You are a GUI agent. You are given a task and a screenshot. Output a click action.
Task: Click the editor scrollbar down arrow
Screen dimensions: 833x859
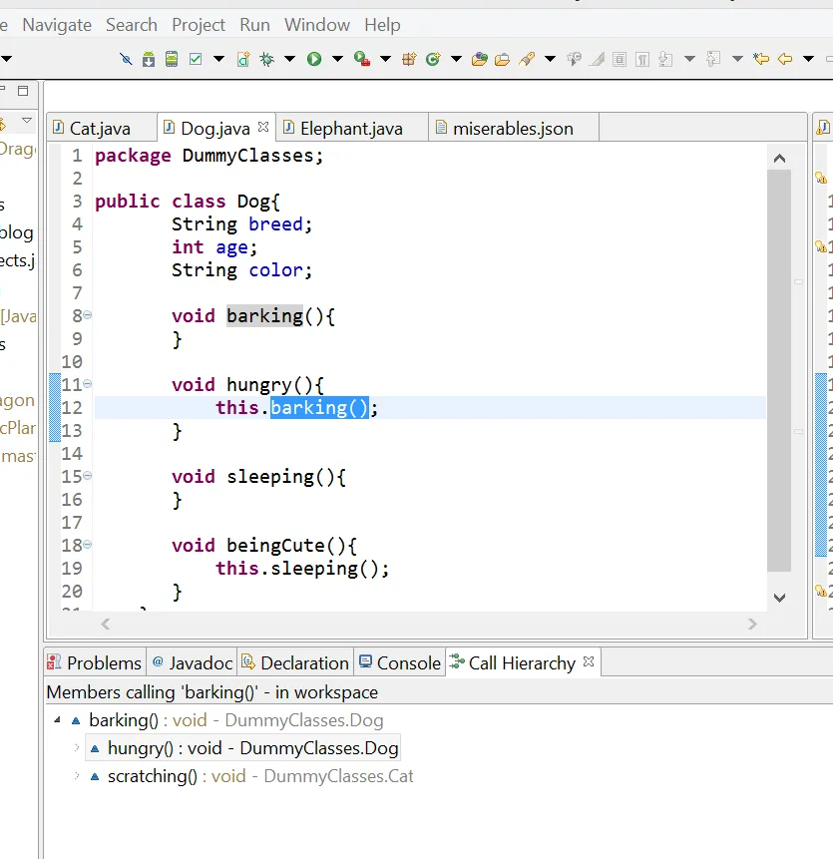(779, 598)
